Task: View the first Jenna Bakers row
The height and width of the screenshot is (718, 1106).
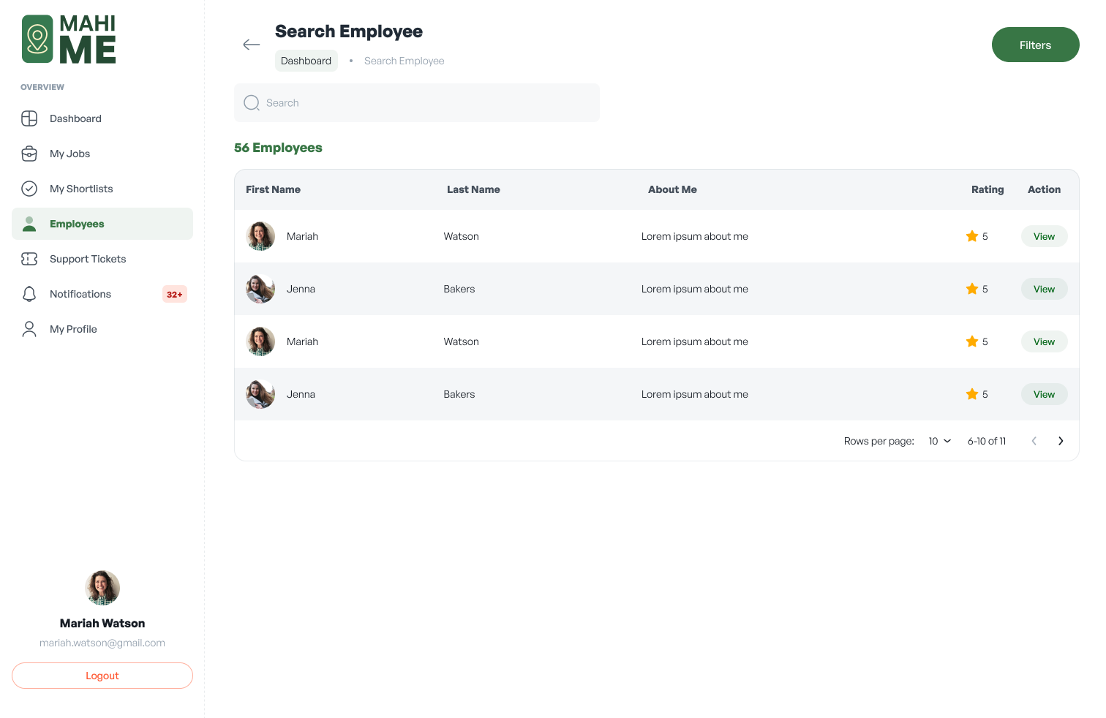Action: pos(1045,289)
